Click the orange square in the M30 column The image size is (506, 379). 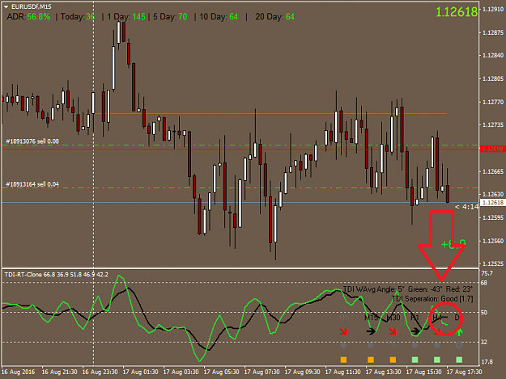coord(393,360)
